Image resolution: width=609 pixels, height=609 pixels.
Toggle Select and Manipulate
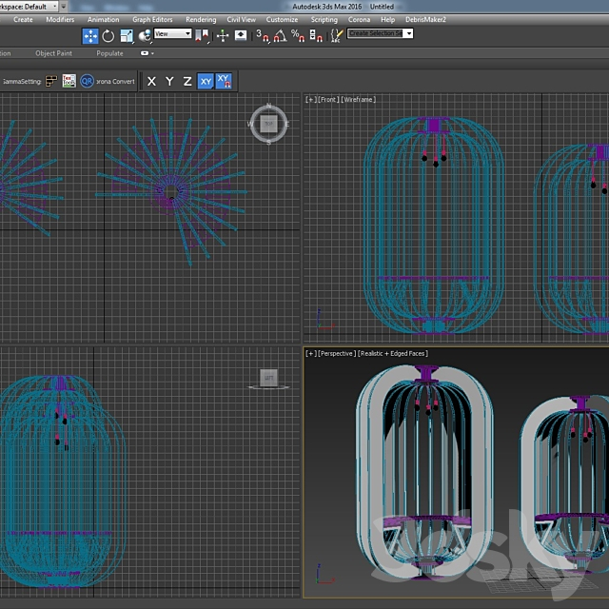[x=223, y=36]
